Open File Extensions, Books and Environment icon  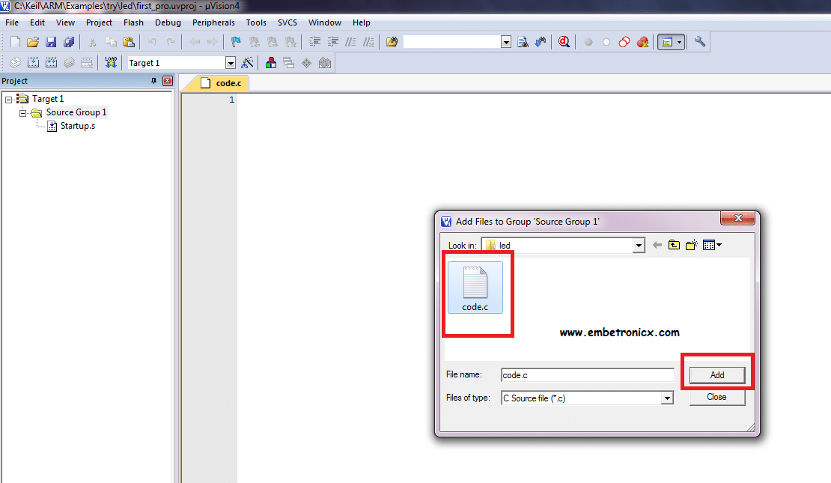coord(271,63)
